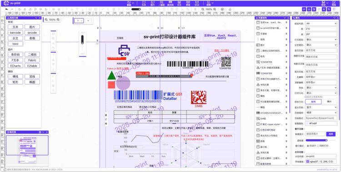Click the html tool in top bar
The image size is (341, 172).
tap(196, 3)
